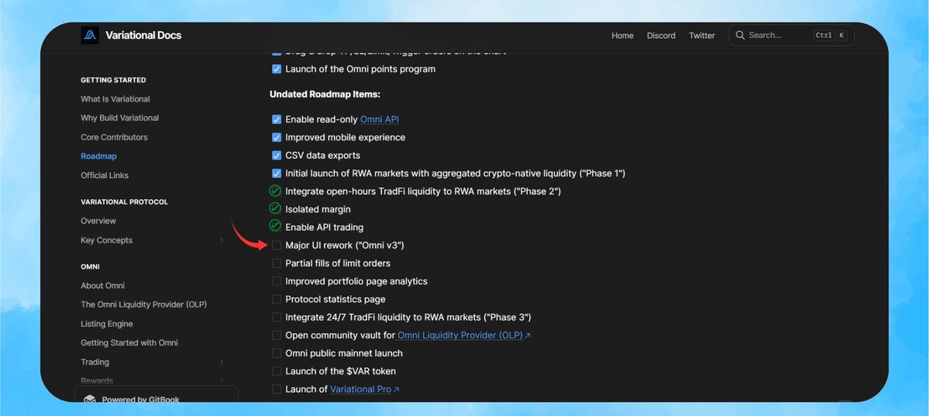Open What Is Variational page

[x=115, y=99]
